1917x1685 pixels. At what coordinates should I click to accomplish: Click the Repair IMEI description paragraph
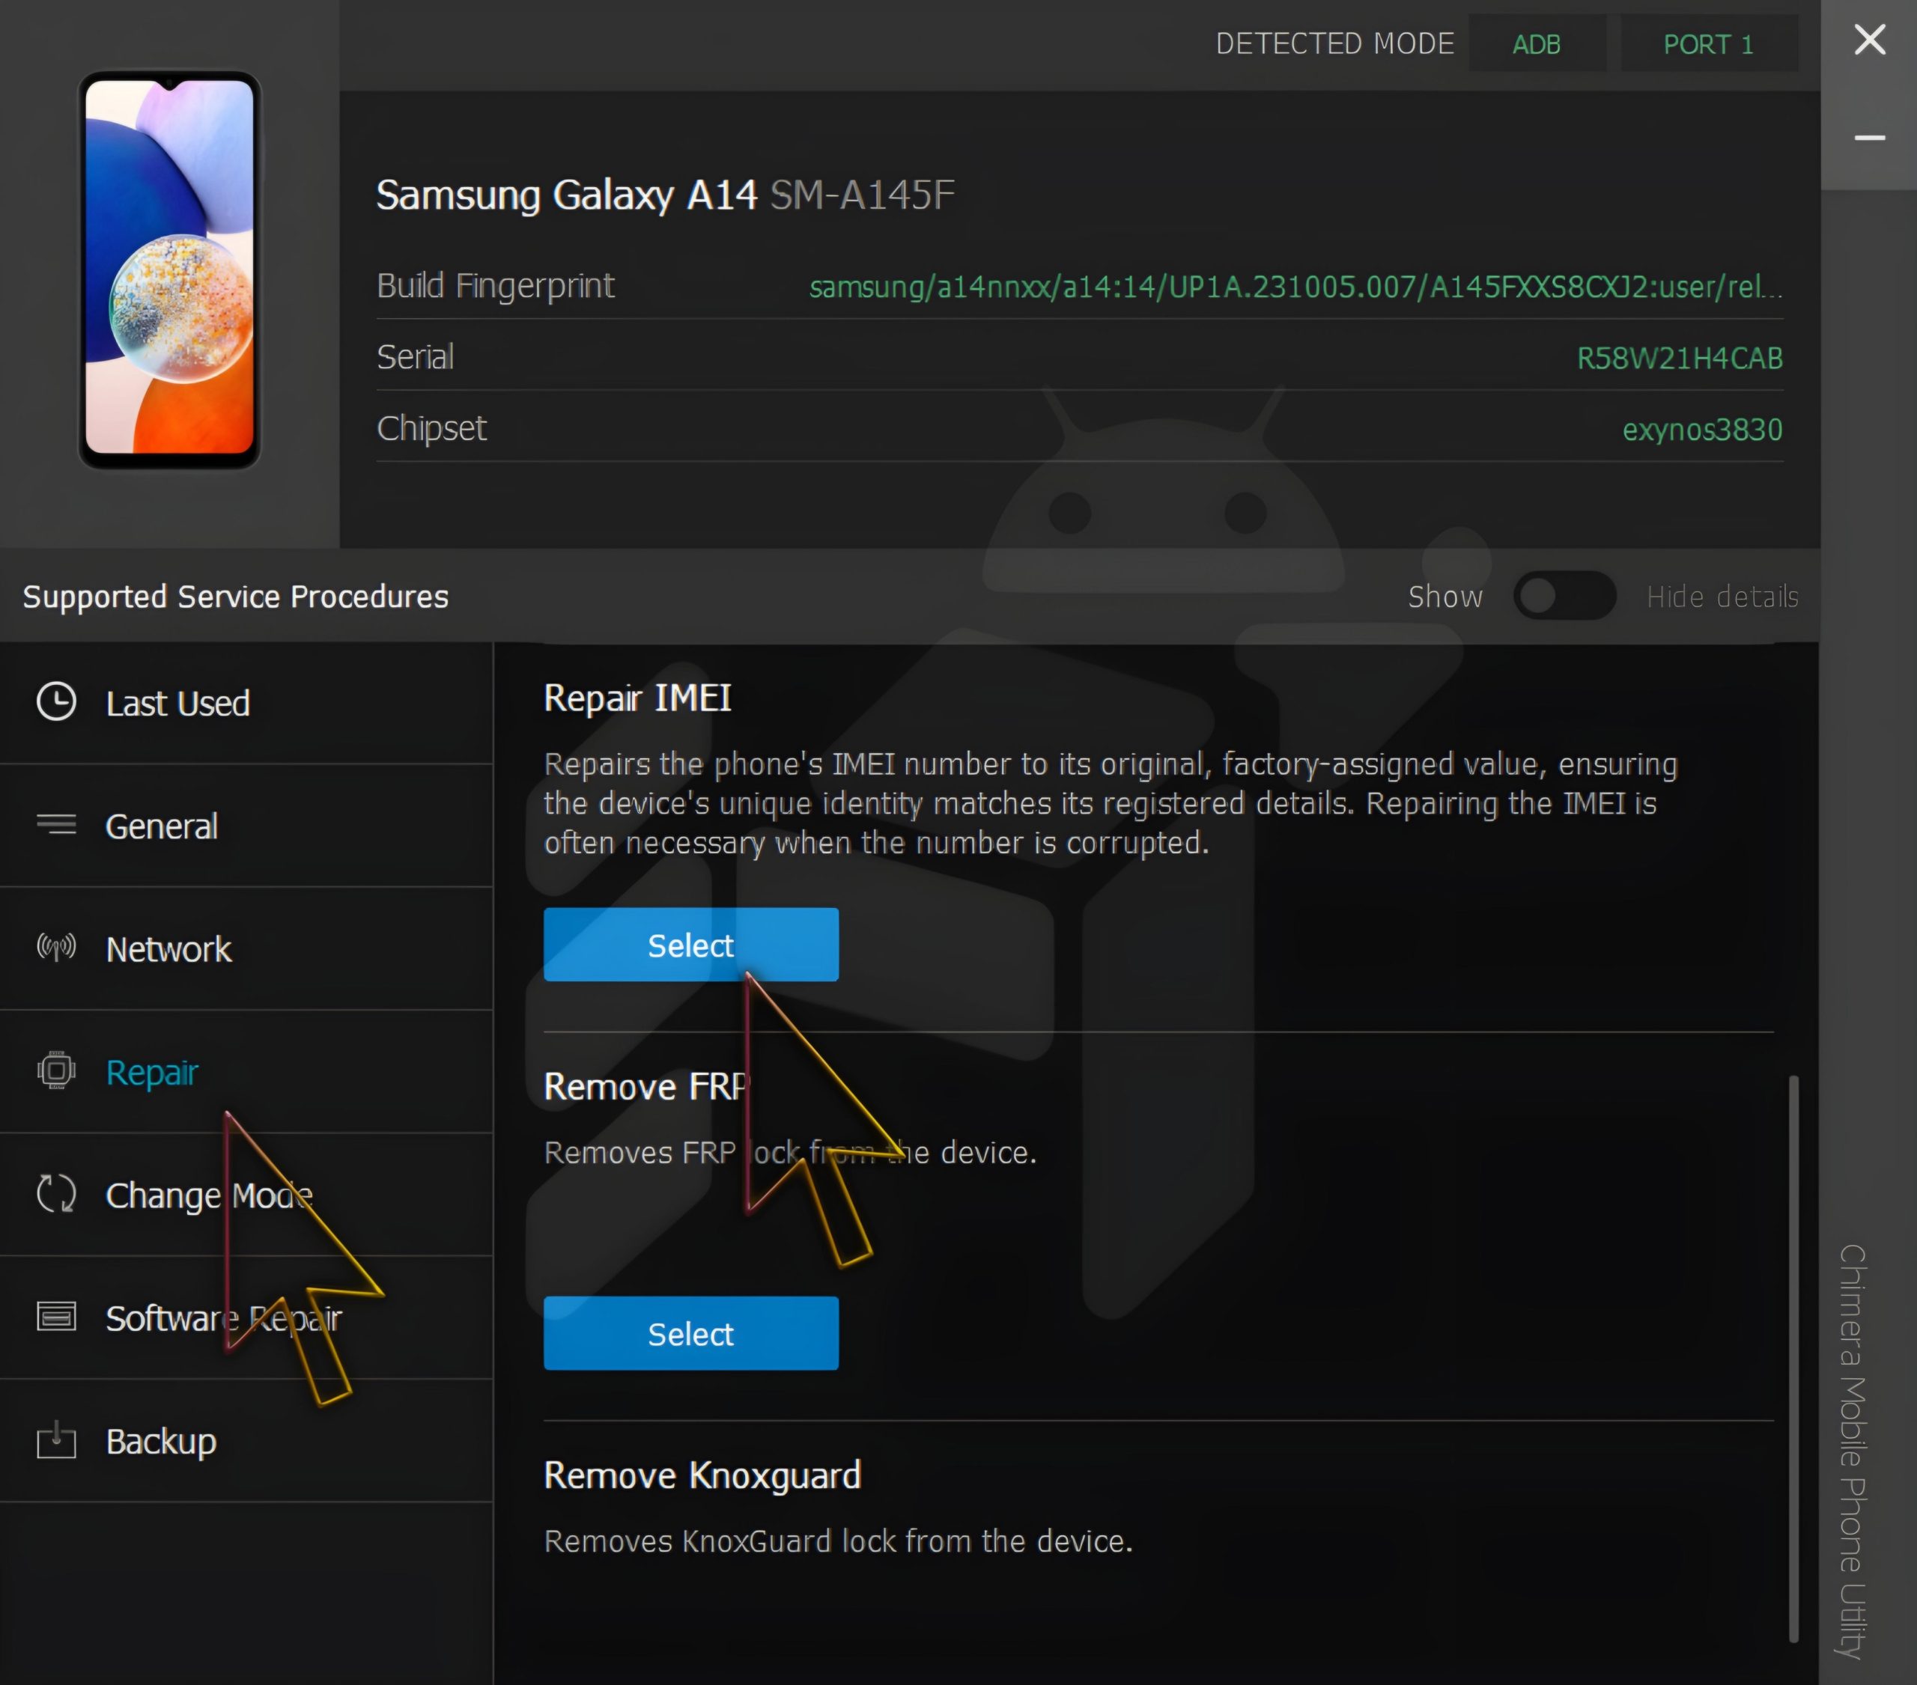[x=1111, y=802]
